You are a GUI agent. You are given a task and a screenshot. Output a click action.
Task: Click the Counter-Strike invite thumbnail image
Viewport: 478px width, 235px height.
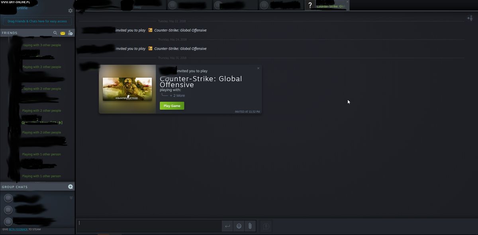[x=127, y=89]
